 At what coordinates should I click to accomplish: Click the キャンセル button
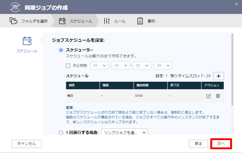click(27, 144)
